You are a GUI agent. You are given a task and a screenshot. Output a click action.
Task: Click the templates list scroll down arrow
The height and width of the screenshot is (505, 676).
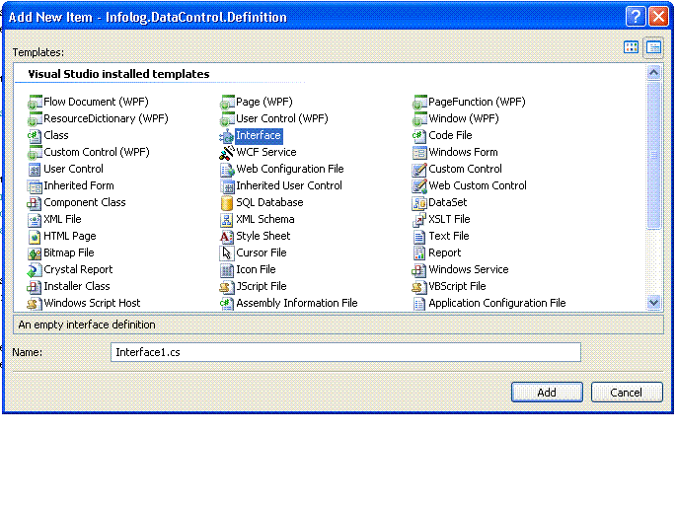[x=654, y=303]
